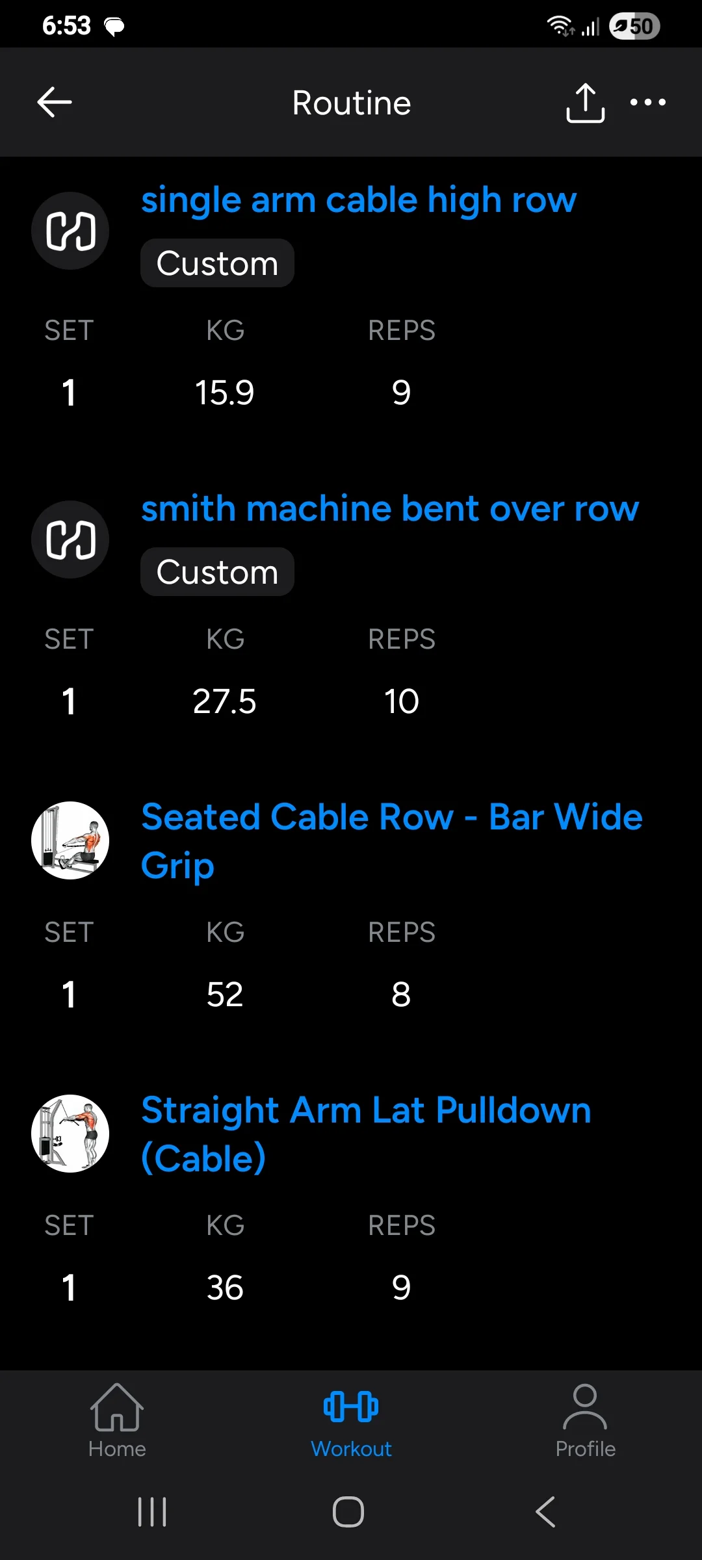Tap the single arm cable high row icon
This screenshot has width=702, height=1560.
(70, 231)
